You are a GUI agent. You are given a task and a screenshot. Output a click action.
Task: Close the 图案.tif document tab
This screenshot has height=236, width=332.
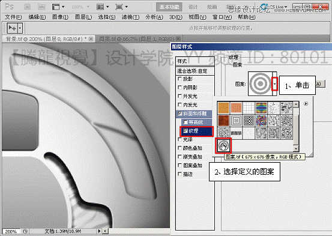178,39
